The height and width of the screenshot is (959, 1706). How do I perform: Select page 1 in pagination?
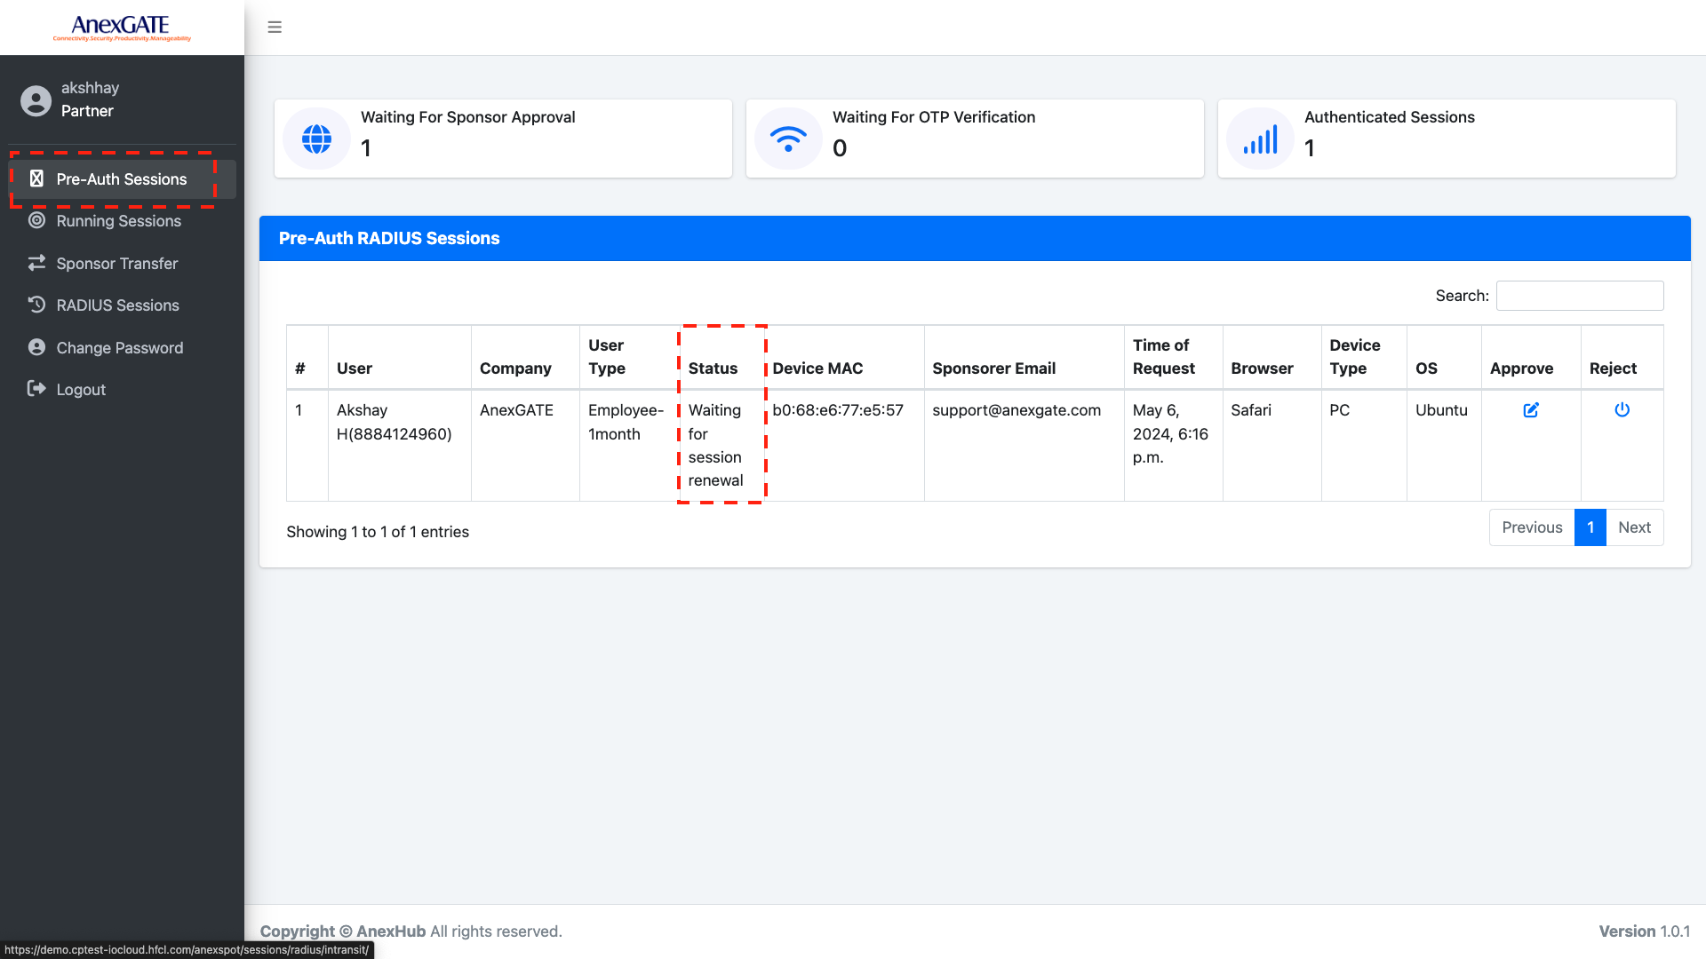click(x=1590, y=527)
